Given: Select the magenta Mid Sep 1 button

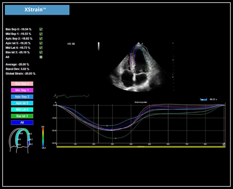Looking at the screenshot, I should point(22,90).
